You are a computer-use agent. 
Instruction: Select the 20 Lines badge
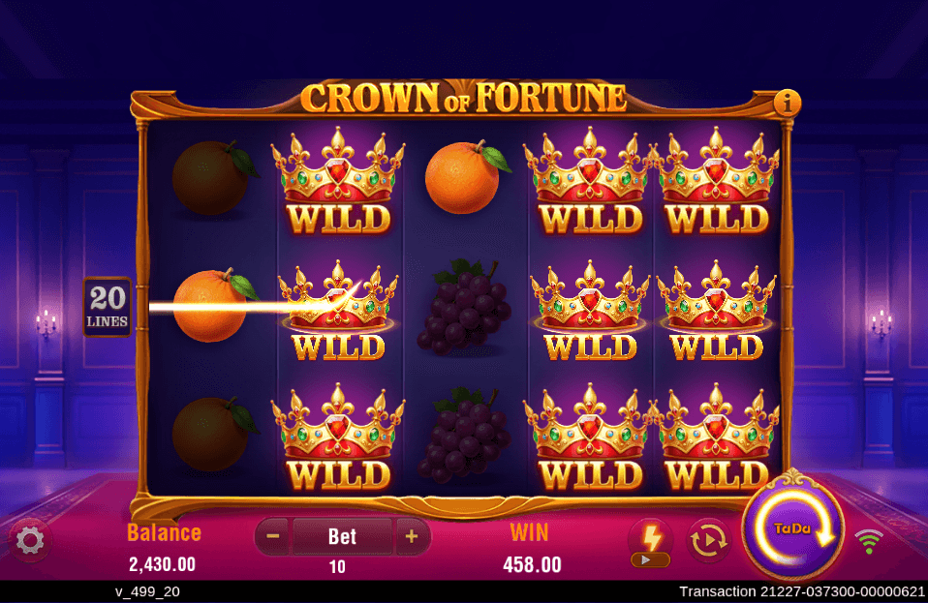coord(108,307)
